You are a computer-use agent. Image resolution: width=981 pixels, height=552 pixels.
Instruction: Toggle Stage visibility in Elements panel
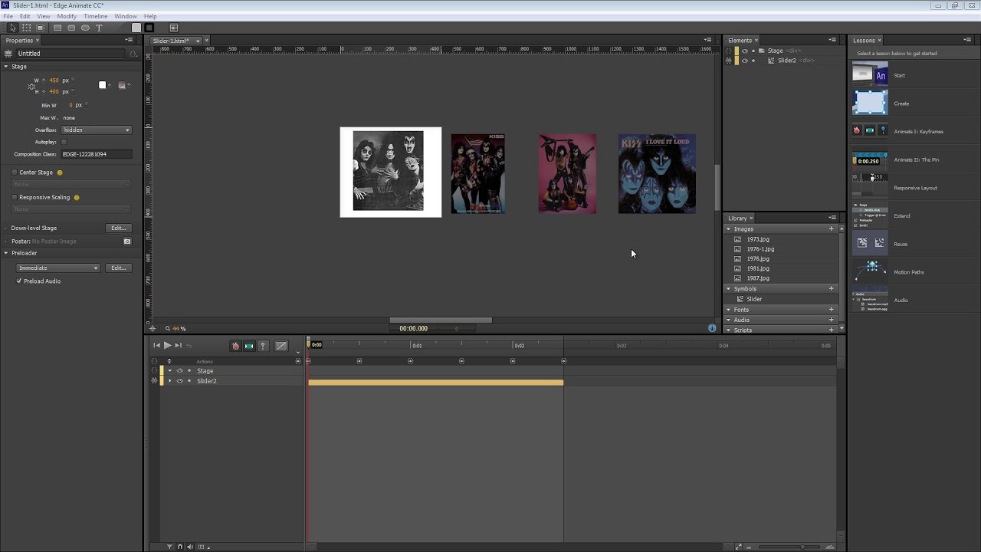(744, 51)
